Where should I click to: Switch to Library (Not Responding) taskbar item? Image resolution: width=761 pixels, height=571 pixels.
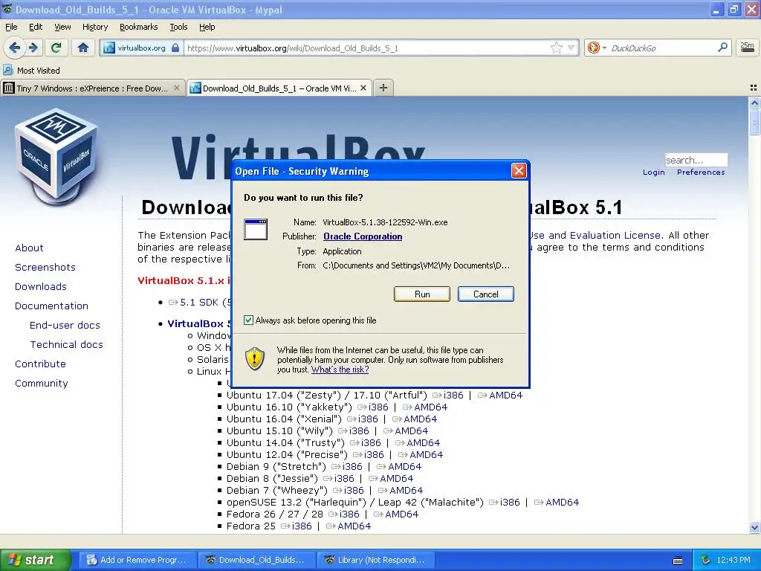pyautogui.click(x=375, y=560)
